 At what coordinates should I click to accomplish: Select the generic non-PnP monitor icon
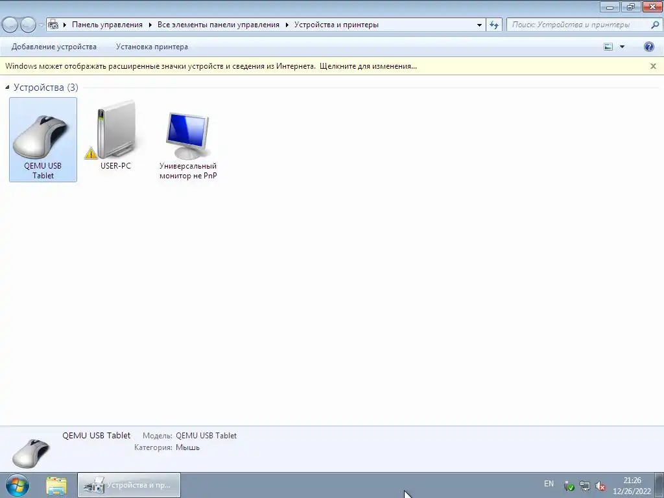(x=188, y=145)
